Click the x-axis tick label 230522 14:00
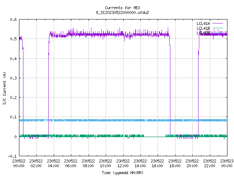This screenshot has height=176, width=234. click(x=140, y=163)
